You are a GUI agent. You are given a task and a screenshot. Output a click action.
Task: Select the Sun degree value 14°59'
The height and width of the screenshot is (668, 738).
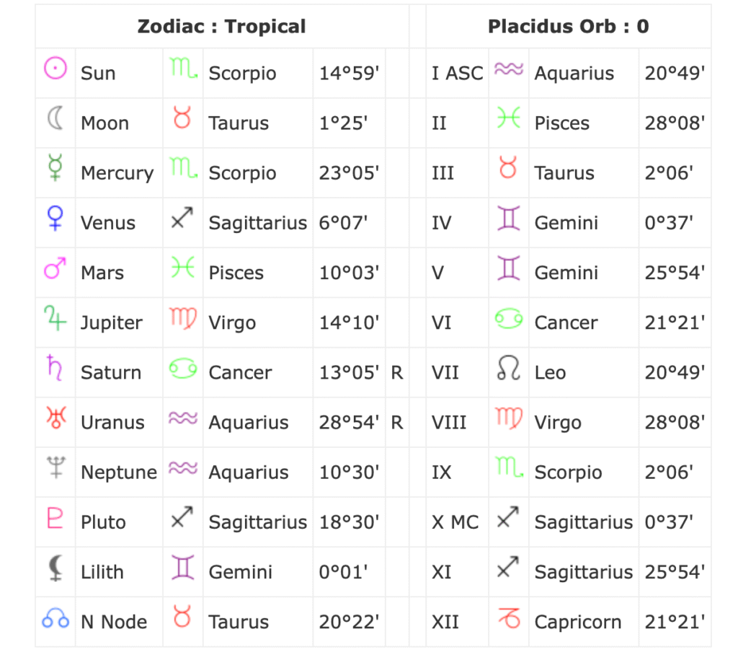click(x=350, y=73)
